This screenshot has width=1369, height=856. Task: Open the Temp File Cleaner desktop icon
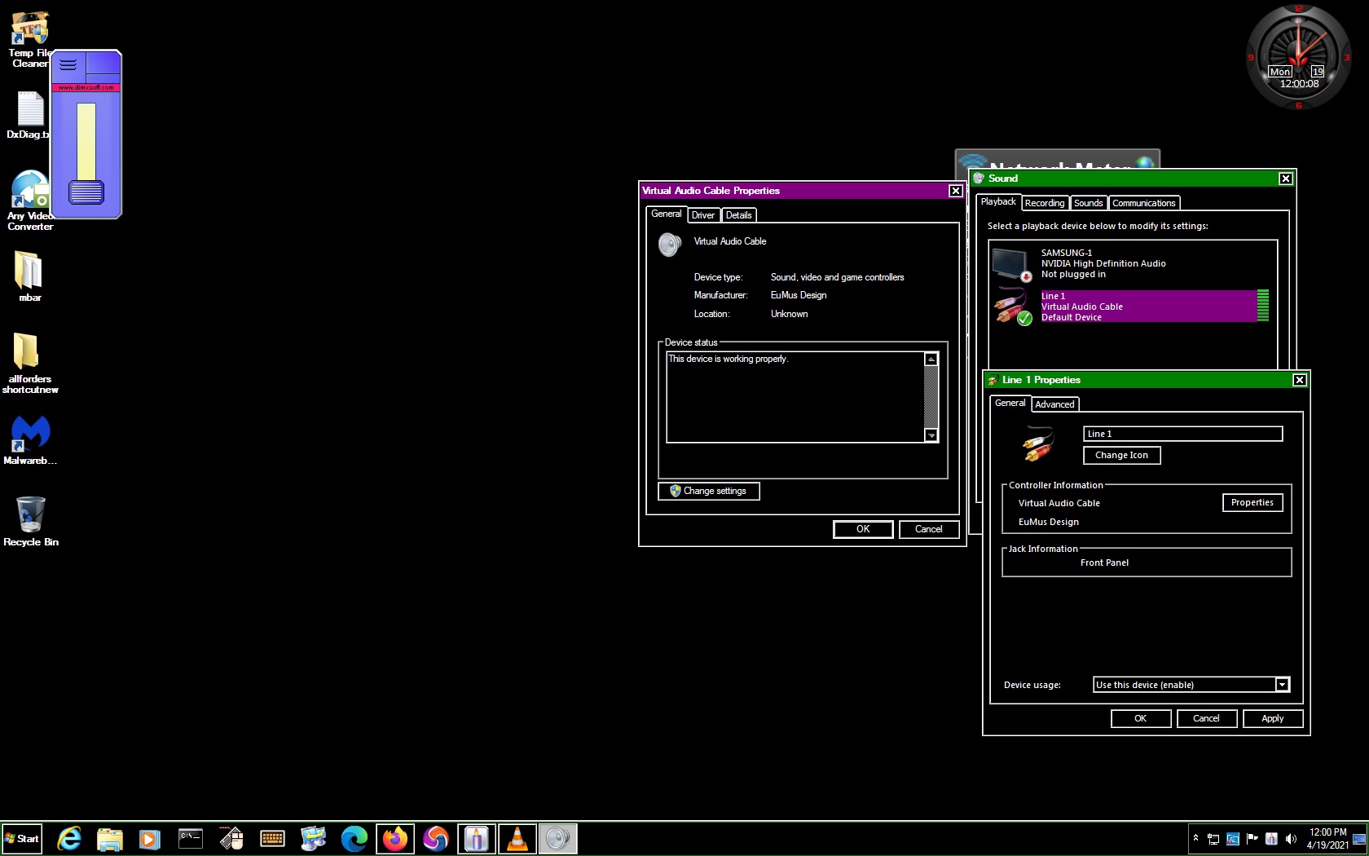[29, 39]
